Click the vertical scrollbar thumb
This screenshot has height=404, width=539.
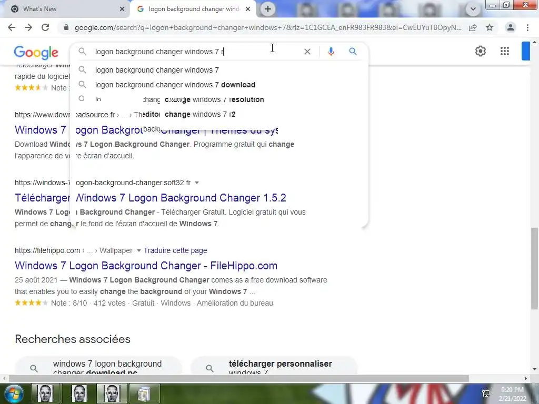[x=535, y=268]
